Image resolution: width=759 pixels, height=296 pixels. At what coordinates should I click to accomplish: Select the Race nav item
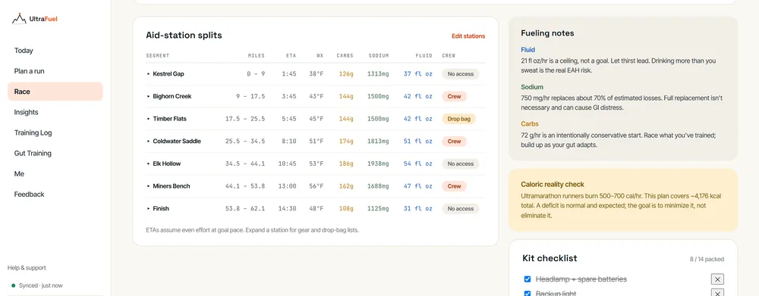coord(55,92)
